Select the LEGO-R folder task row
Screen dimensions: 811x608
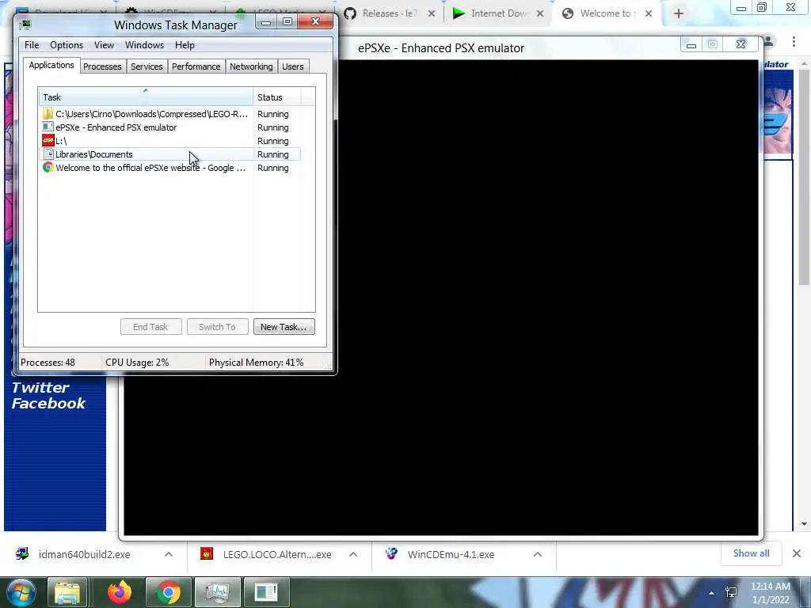169,114
